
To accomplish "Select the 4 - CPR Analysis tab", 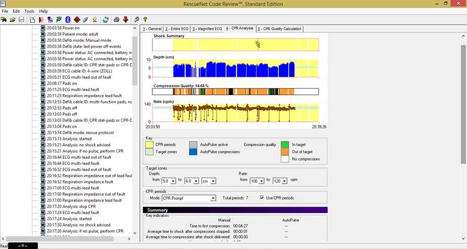I will pos(240,28).
